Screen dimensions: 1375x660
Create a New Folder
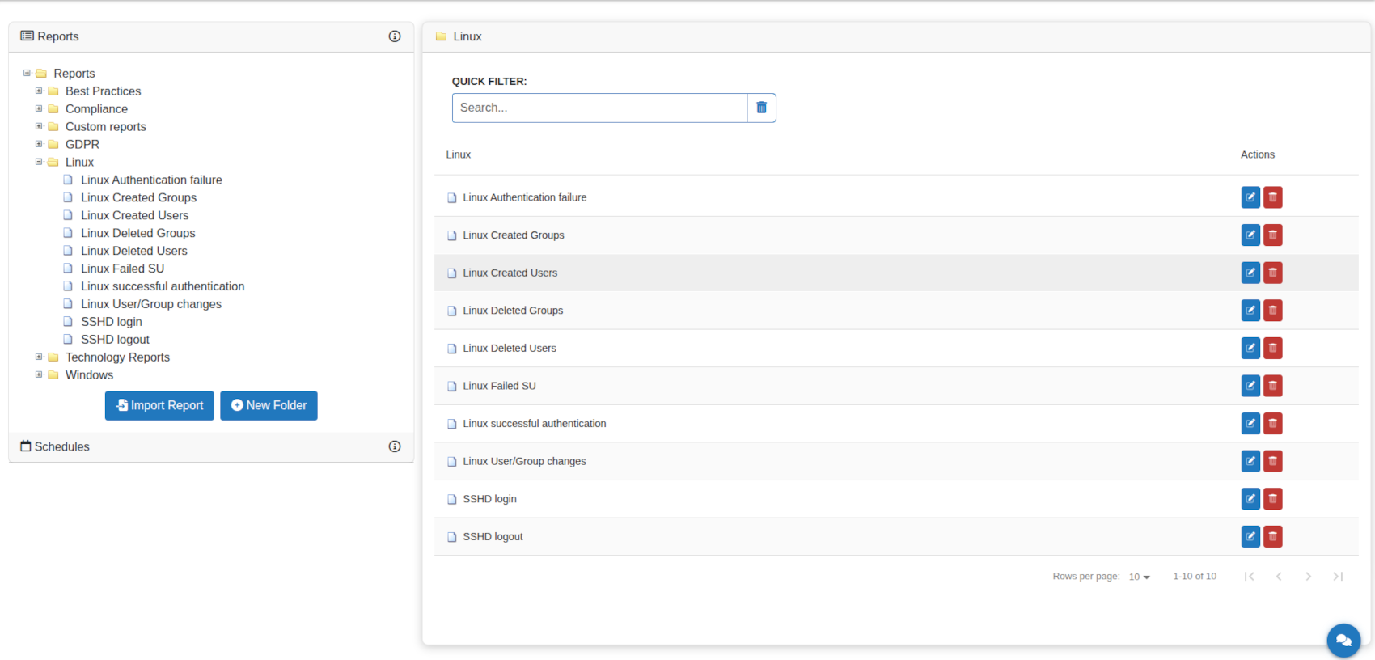269,406
